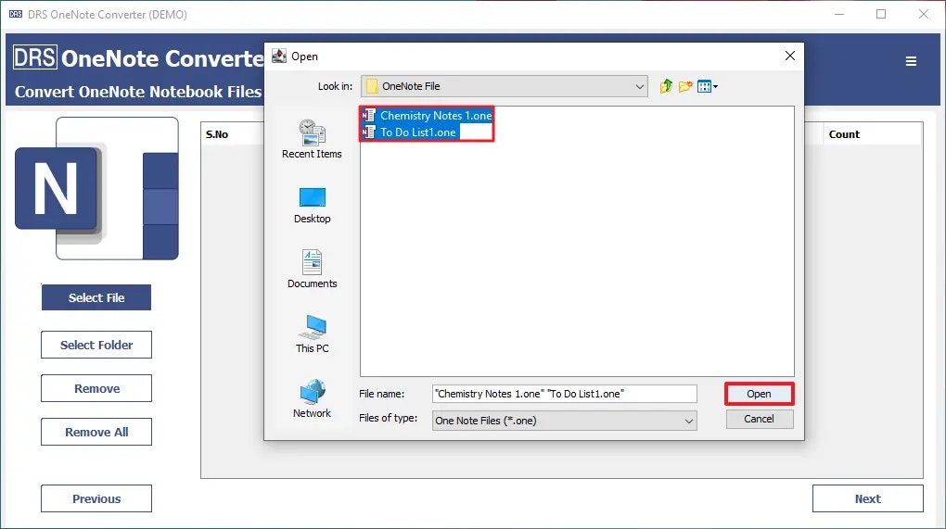946x529 pixels.
Task: Click the Open dialog title icon
Action: pos(279,56)
